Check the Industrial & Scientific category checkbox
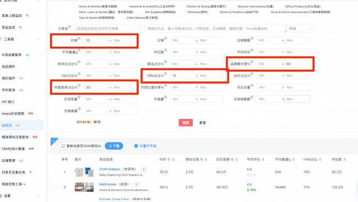Screen dimensions: 358x202 (126, 7)
